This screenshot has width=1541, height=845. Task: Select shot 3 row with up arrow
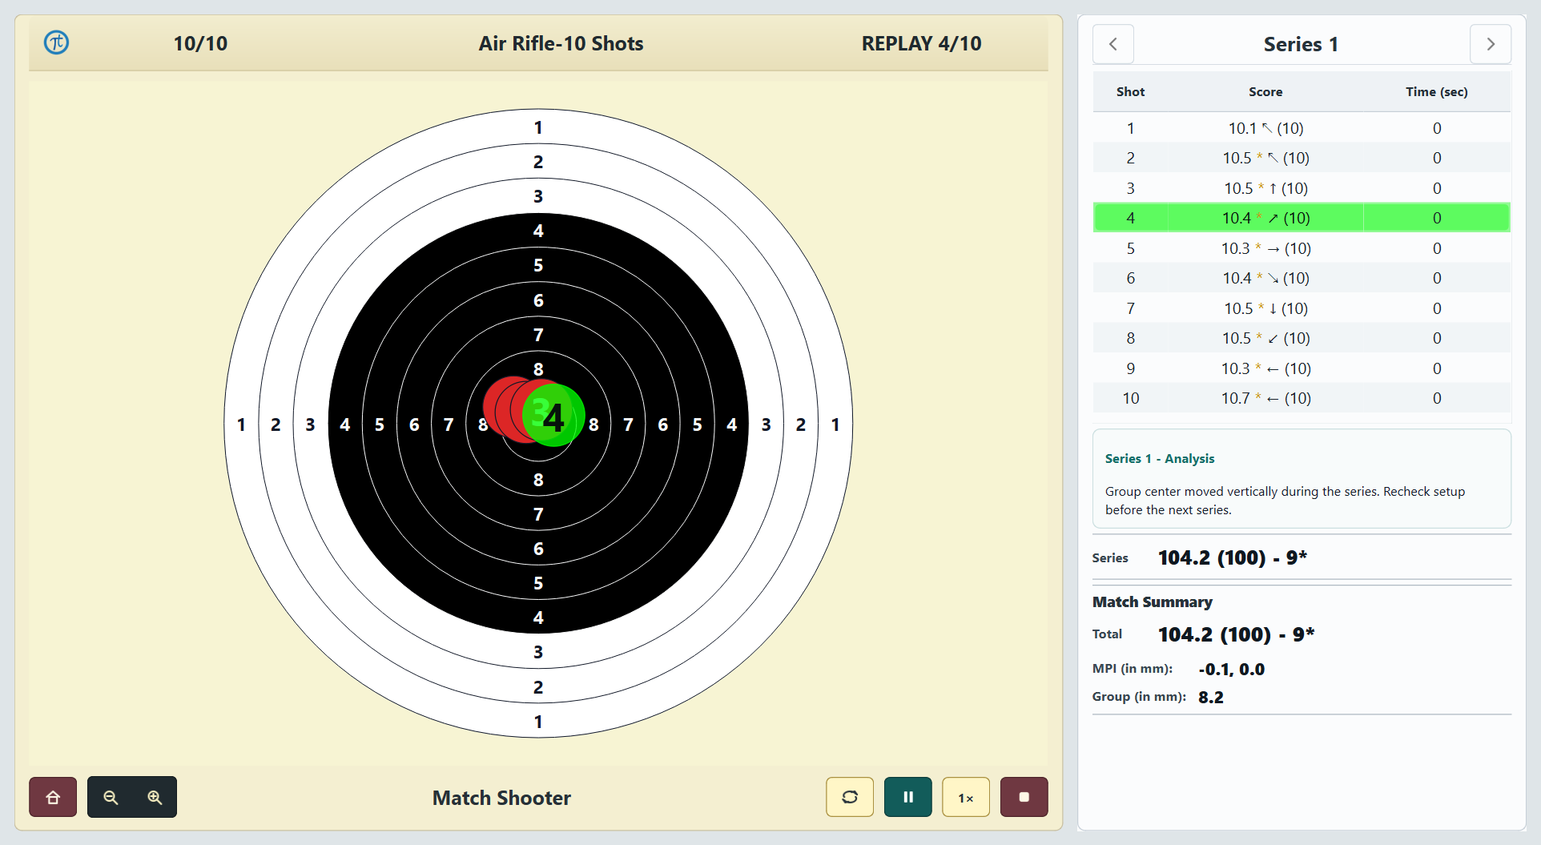[1302, 188]
